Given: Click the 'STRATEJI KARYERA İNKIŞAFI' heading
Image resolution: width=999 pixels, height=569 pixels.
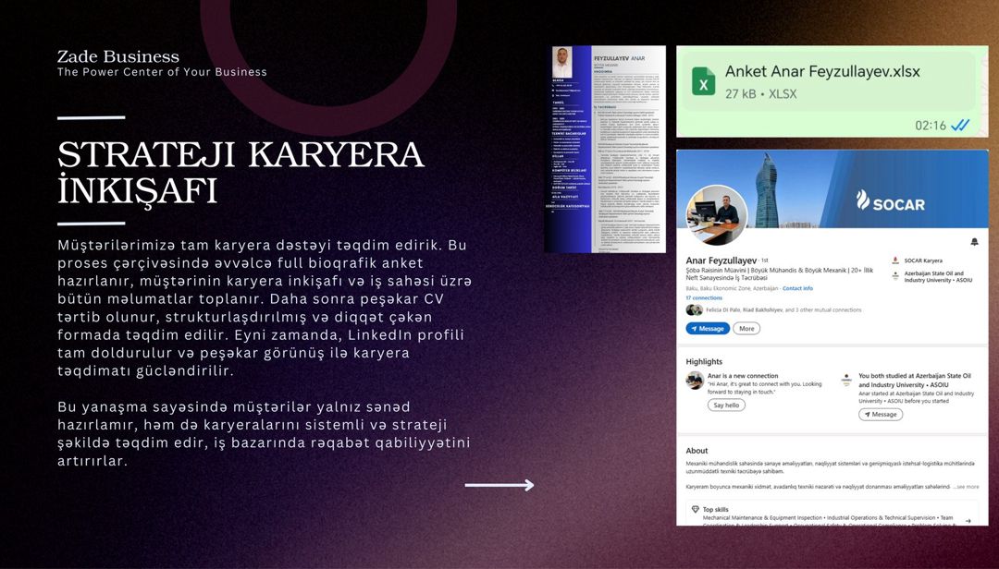Looking at the screenshot, I should coord(240,172).
